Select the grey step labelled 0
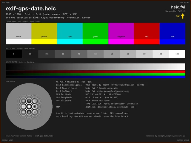The height and width of the screenshot is (143, 191). (14, 54)
